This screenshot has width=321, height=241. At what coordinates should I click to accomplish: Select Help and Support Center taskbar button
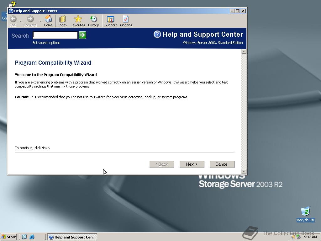[72, 237]
